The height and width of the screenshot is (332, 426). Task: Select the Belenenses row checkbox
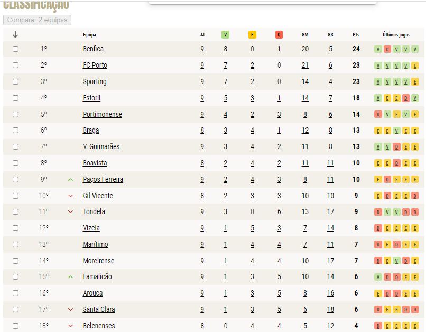point(15,326)
